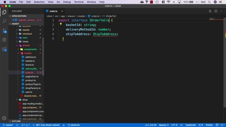Click IOrderToC symbol in breadcrumb

click(x=111, y=16)
